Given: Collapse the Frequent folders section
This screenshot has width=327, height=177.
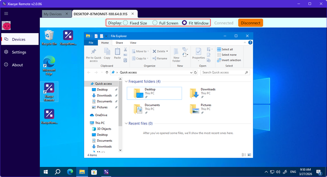Looking at the screenshot, I should (126, 82).
